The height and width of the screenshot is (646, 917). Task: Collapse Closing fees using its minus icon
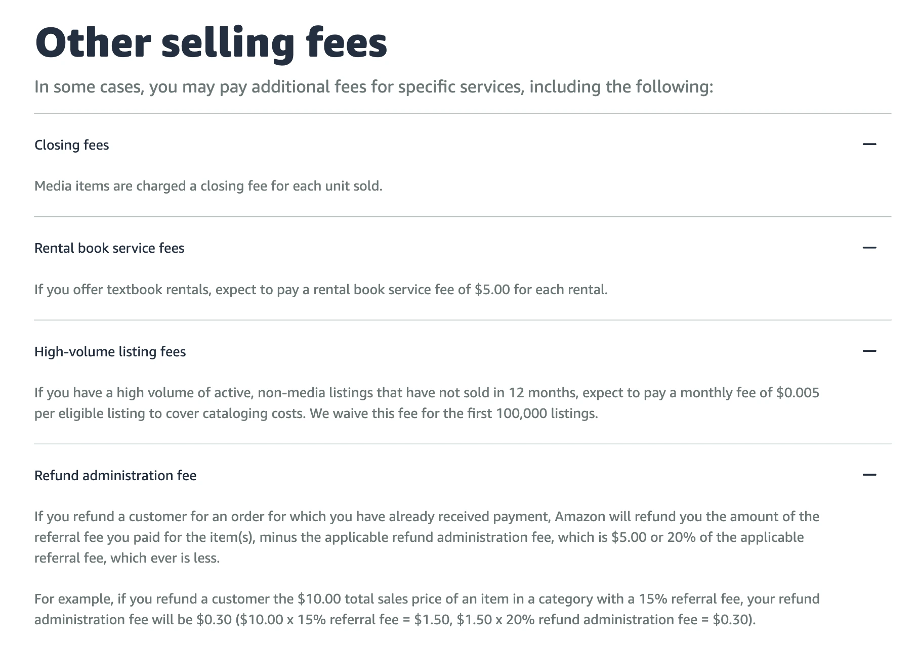click(869, 145)
